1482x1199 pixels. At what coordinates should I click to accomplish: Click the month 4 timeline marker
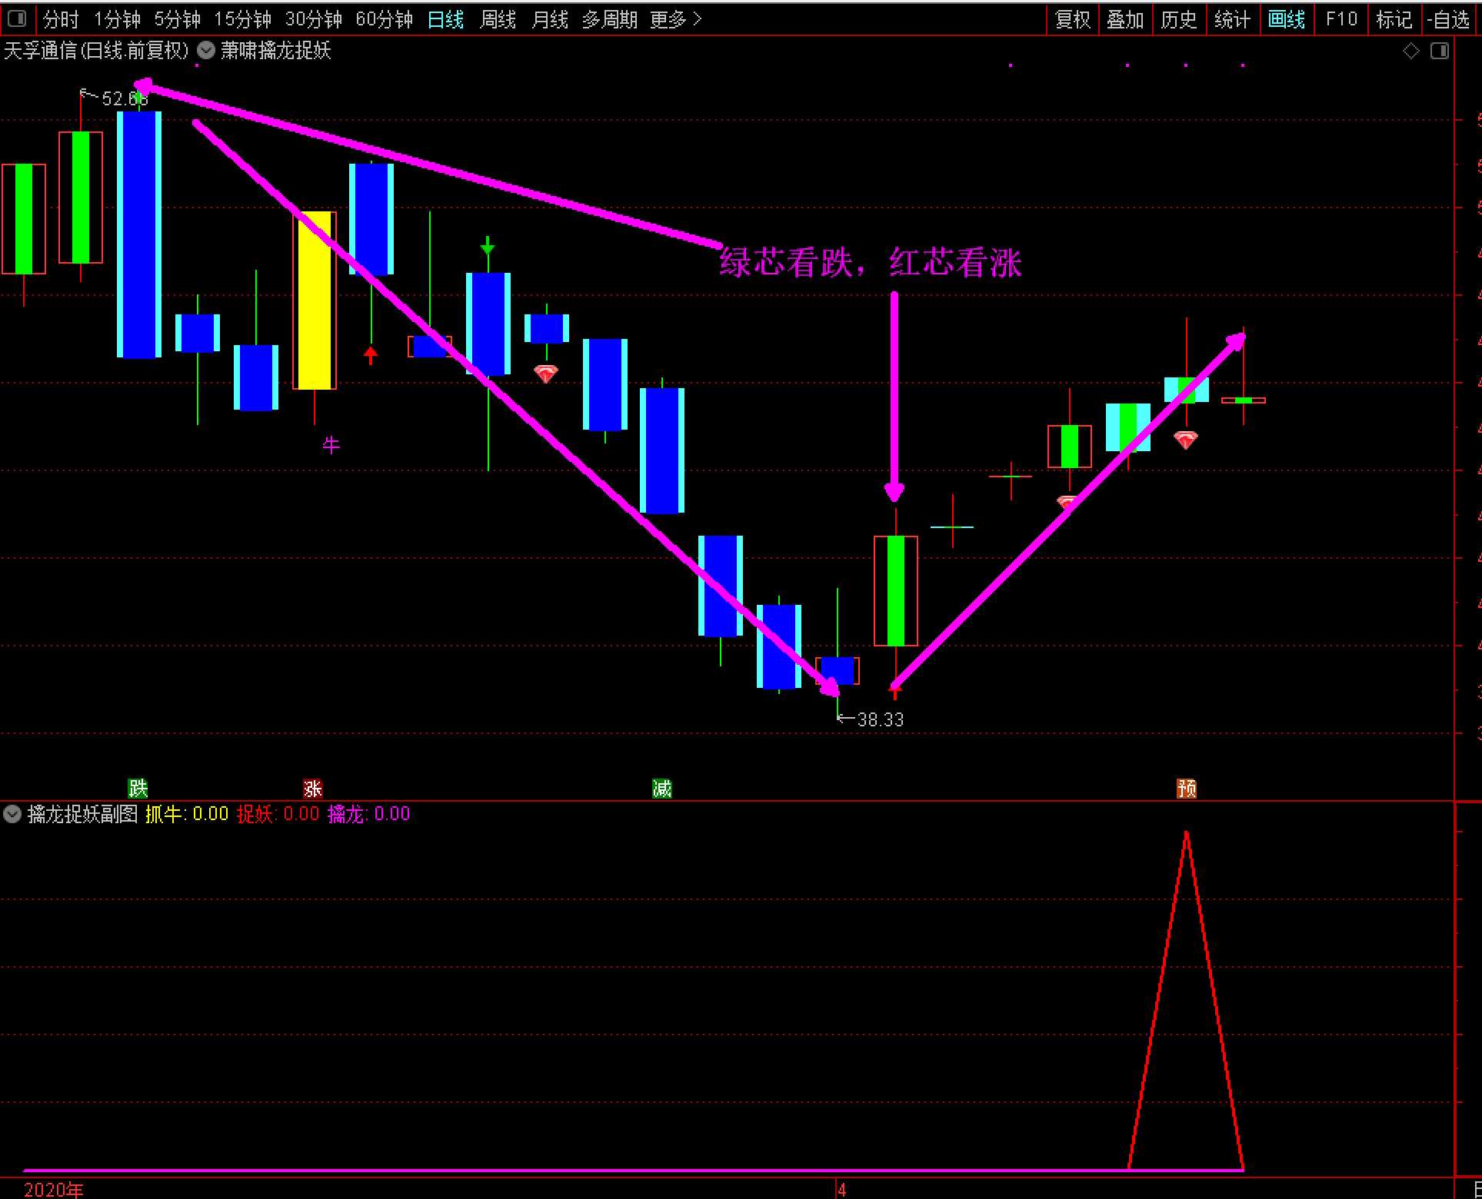(841, 1190)
